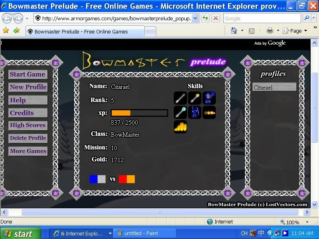Choose the golden fire wall skill icon
The width and height of the screenshot is (319, 239).
coord(180,127)
